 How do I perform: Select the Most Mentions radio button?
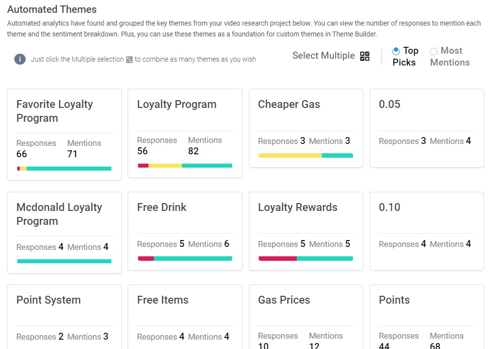pyautogui.click(x=433, y=51)
